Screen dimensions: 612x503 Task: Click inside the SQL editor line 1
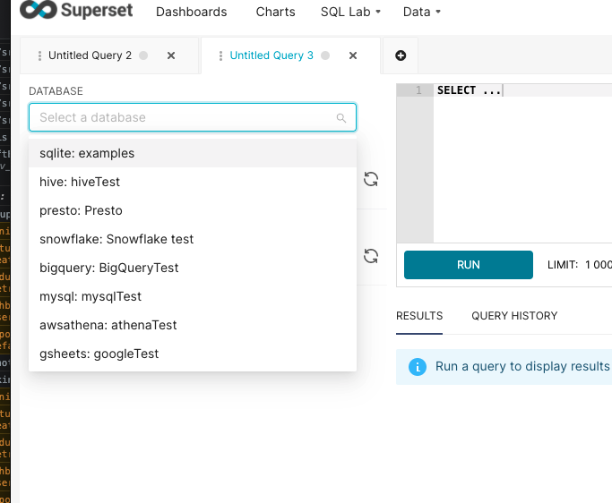pos(522,90)
